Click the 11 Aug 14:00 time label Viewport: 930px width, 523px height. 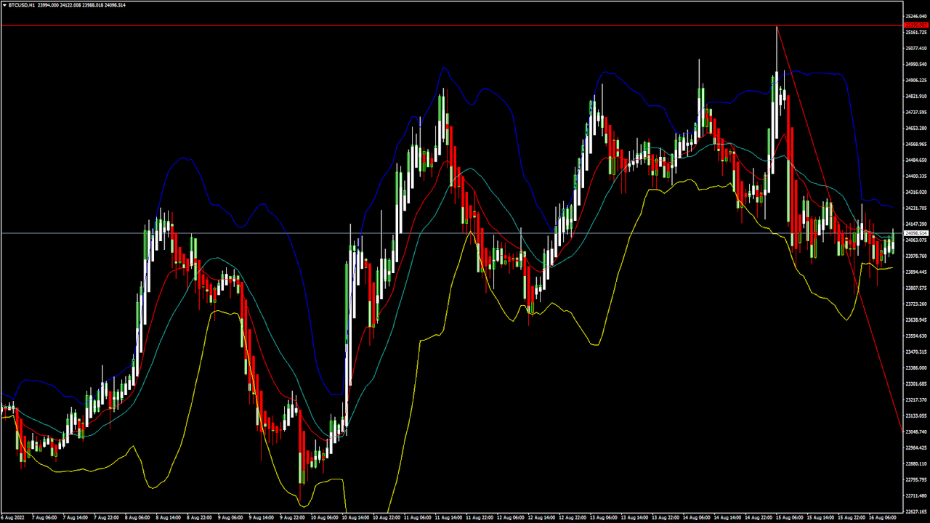pyautogui.click(x=449, y=518)
